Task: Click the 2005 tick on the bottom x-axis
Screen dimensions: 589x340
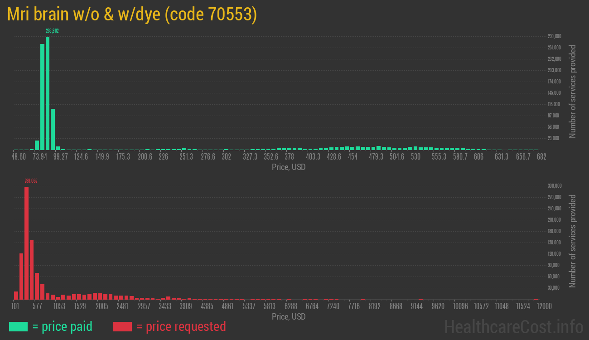Action: pos(101,306)
